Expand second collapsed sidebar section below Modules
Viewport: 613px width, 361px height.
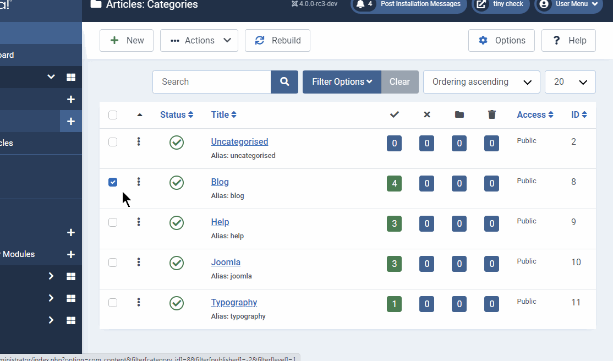(x=51, y=298)
